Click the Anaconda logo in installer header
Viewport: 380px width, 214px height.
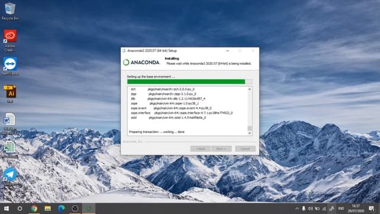coord(141,62)
